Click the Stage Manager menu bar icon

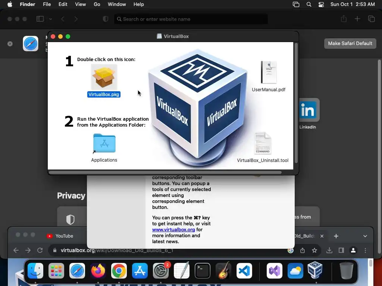point(296,4)
